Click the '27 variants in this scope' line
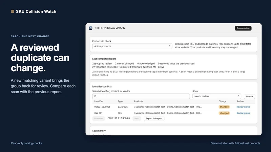The height and width of the screenshot is (152, 271). pos(128,67)
